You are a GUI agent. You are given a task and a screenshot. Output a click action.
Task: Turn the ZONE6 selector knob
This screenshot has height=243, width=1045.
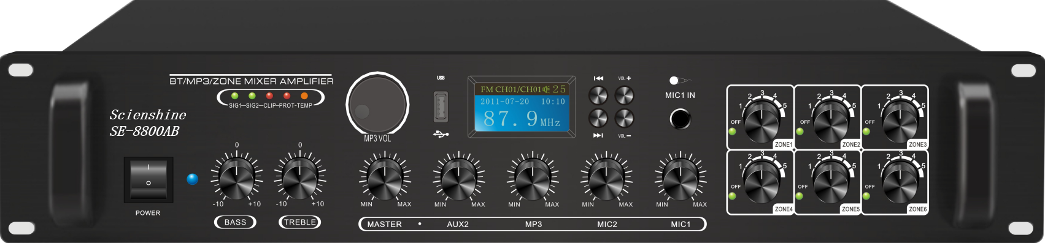(x=900, y=182)
